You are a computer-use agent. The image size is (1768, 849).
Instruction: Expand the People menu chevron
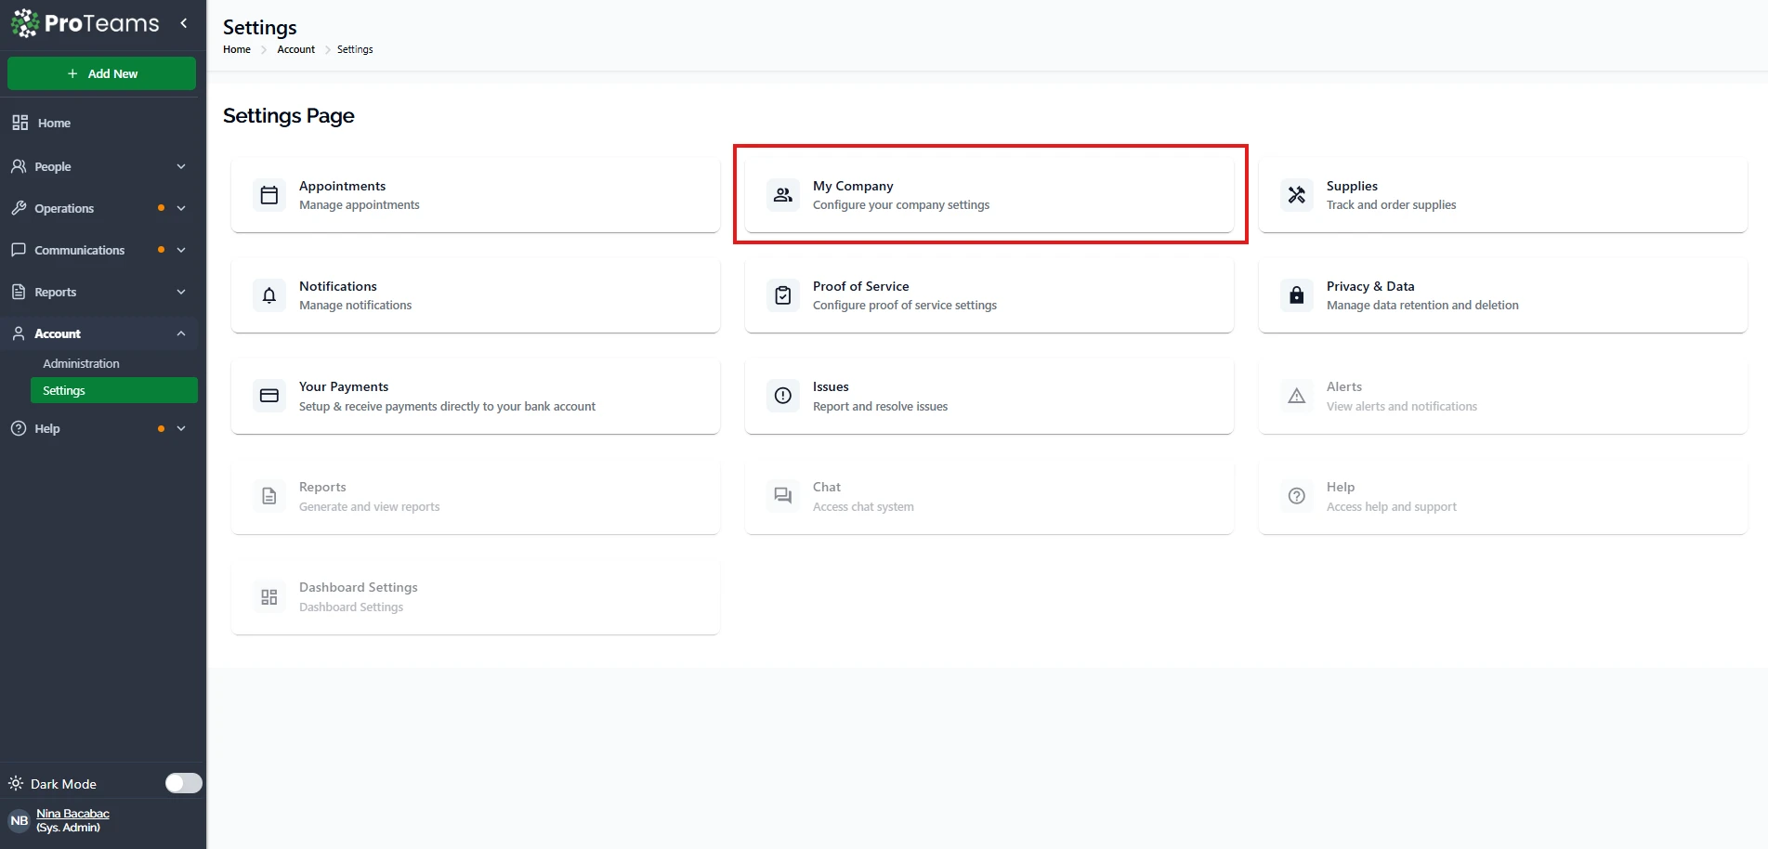click(181, 166)
